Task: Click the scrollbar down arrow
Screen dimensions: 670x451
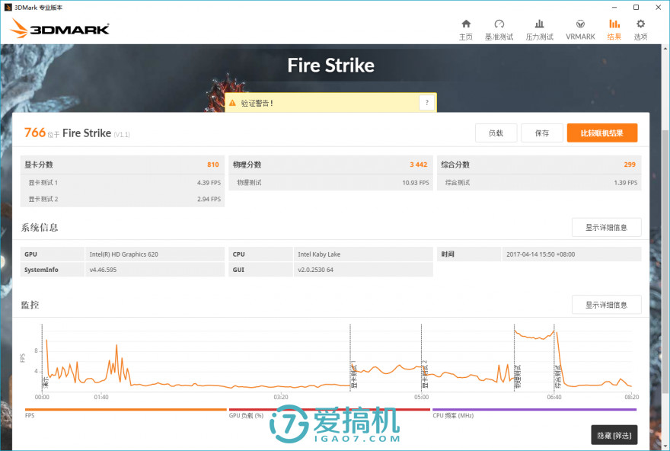Action: point(665,446)
